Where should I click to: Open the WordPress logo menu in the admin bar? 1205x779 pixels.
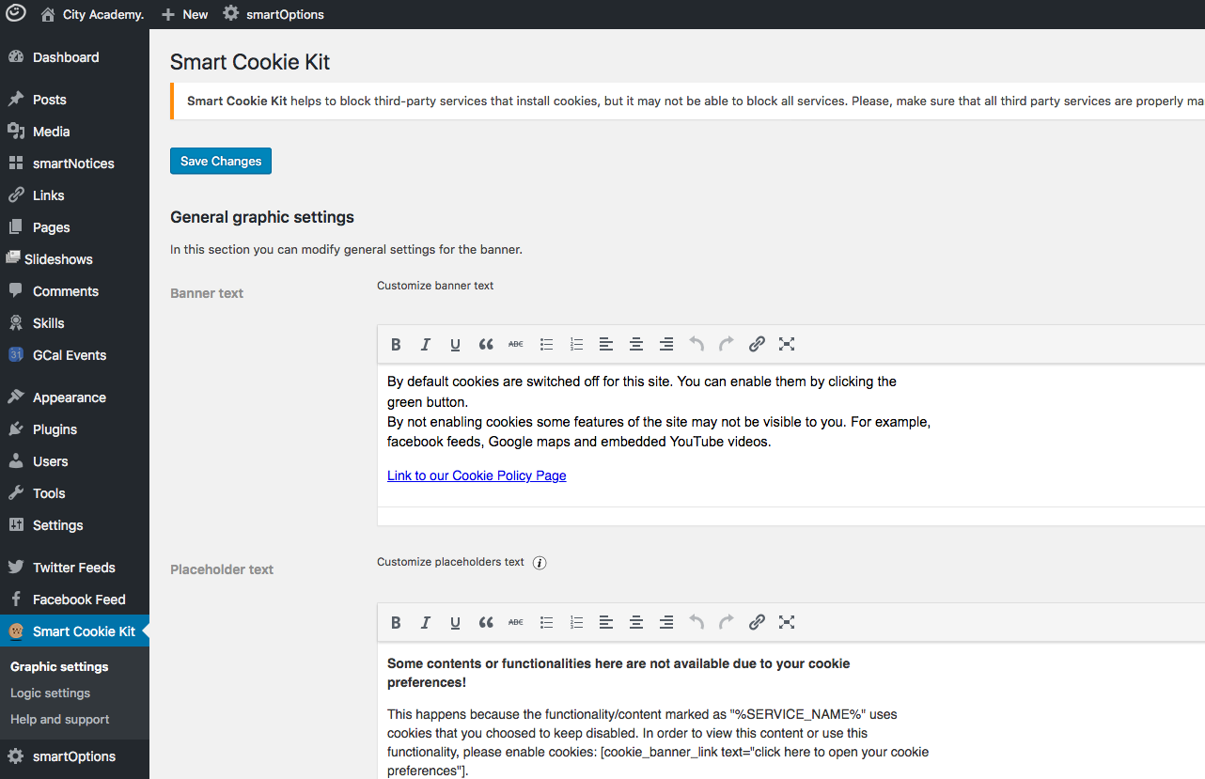click(16, 14)
